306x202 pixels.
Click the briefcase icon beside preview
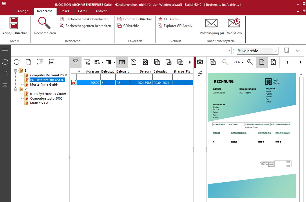(x=200, y=62)
